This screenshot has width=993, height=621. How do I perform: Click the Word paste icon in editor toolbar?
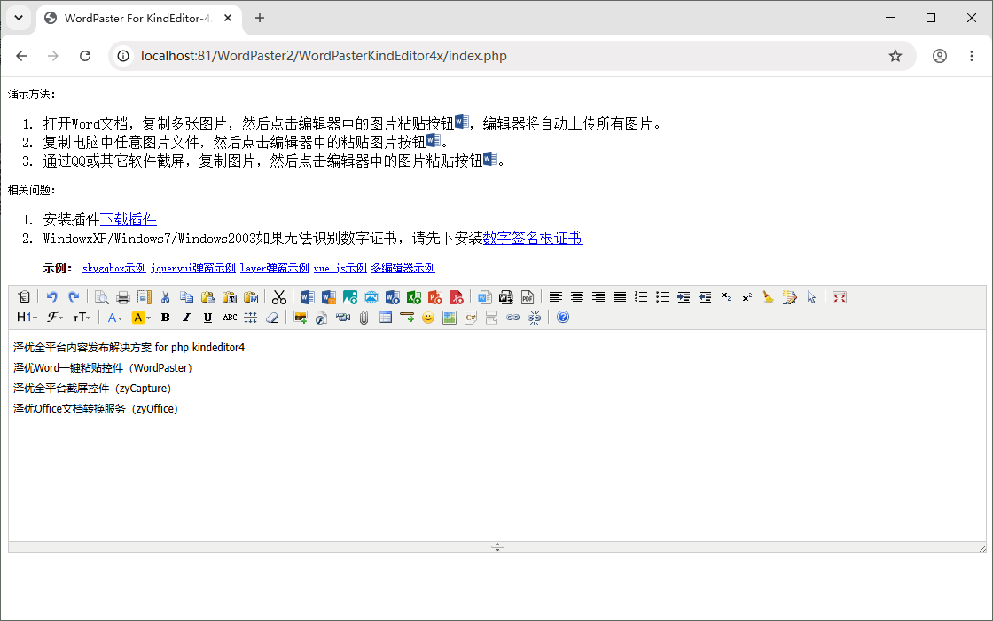[307, 297]
